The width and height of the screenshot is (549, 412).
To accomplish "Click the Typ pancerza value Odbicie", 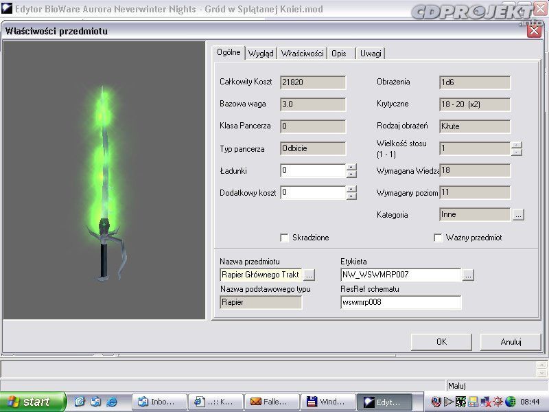I will (313, 148).
